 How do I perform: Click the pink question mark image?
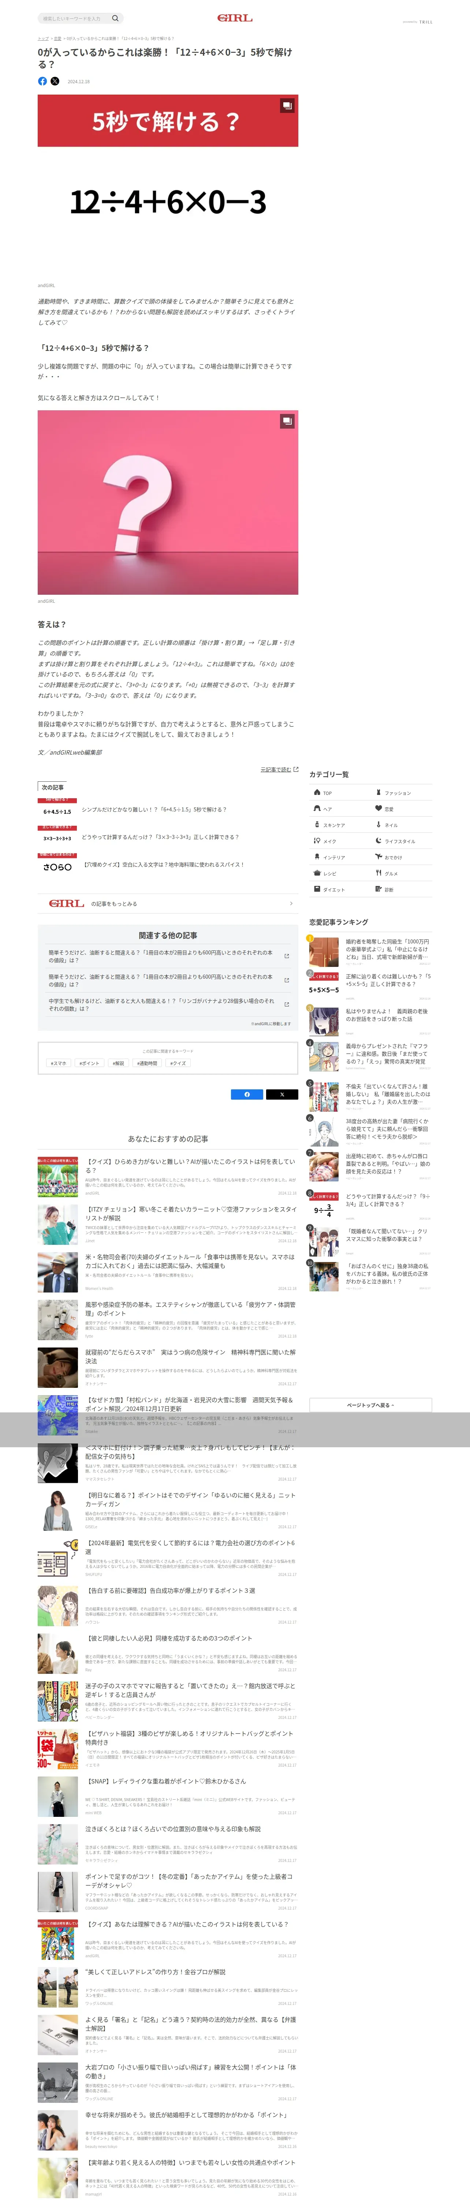(168, 502)
